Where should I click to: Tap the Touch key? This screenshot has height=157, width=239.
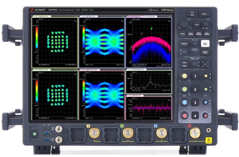(x=183, y=34)
